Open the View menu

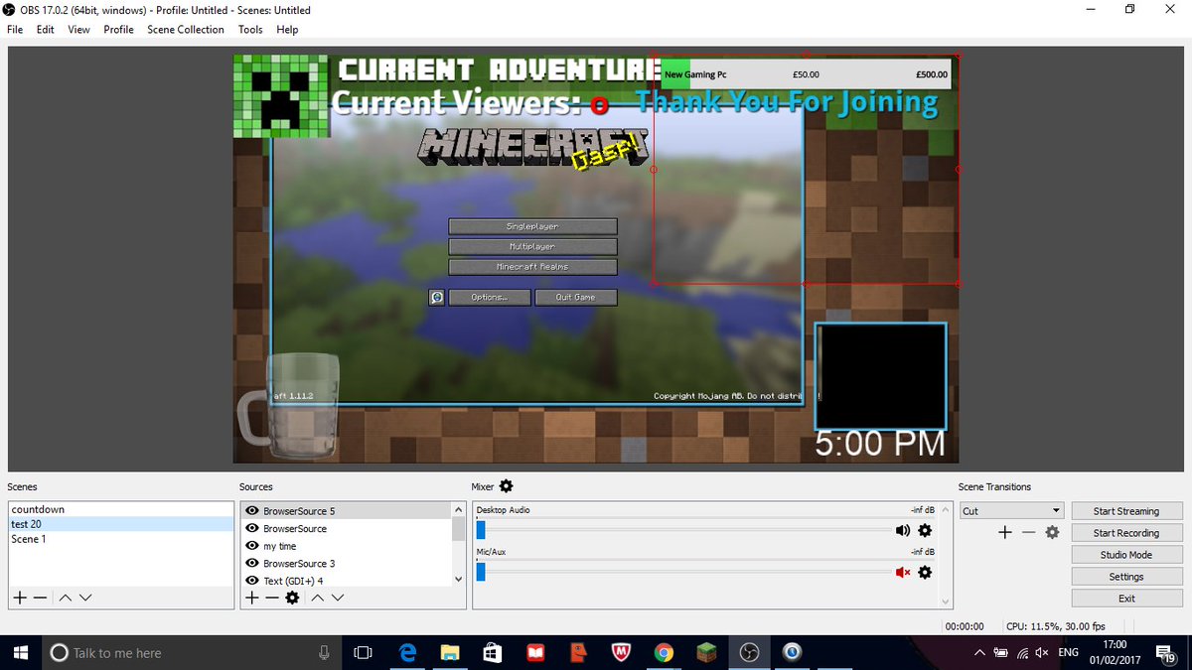(78, 30)
